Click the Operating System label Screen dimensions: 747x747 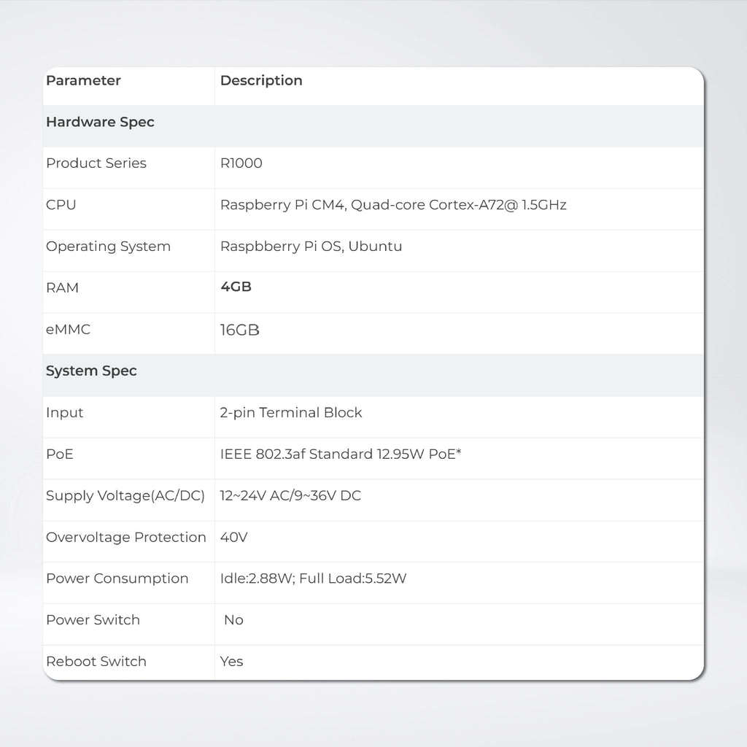[108, 247]
